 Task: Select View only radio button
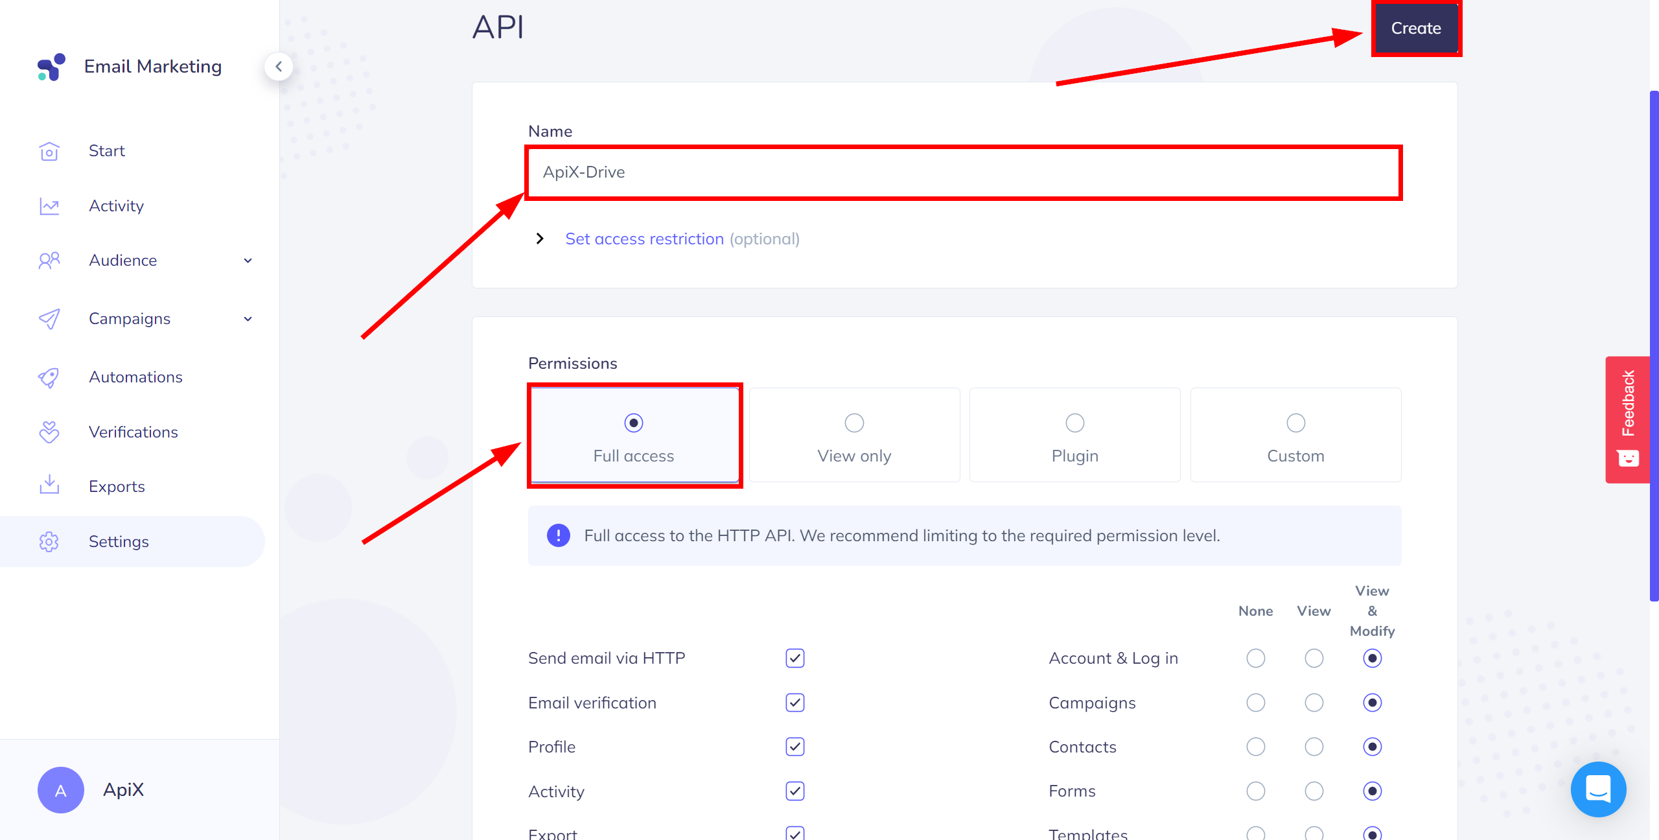click(855, 421)
